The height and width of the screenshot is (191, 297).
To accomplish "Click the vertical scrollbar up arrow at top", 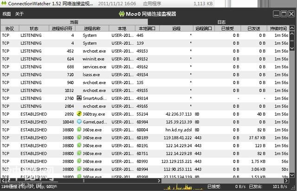I will click(292, 28).
